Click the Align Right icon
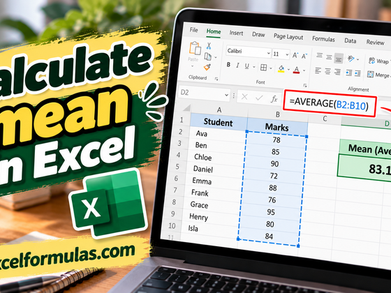This screenshot has width=391, height=293. pos(337,72)
